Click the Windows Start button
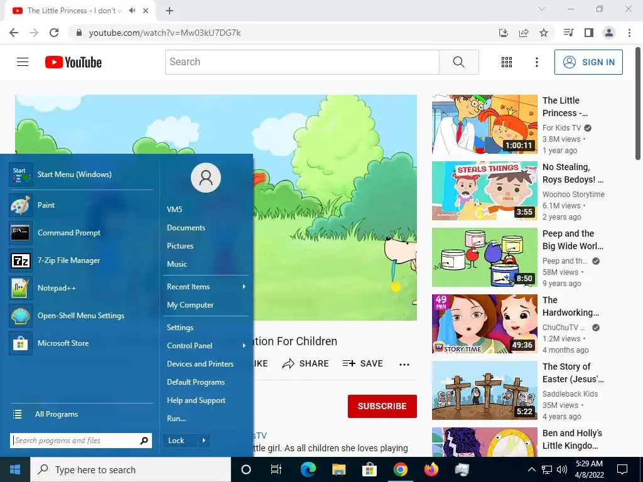 click(15, 469)
